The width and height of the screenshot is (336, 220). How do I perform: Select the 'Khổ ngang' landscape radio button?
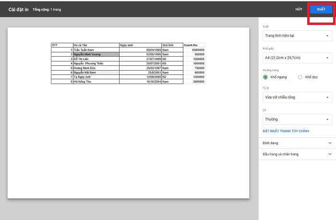pos(265,77)
